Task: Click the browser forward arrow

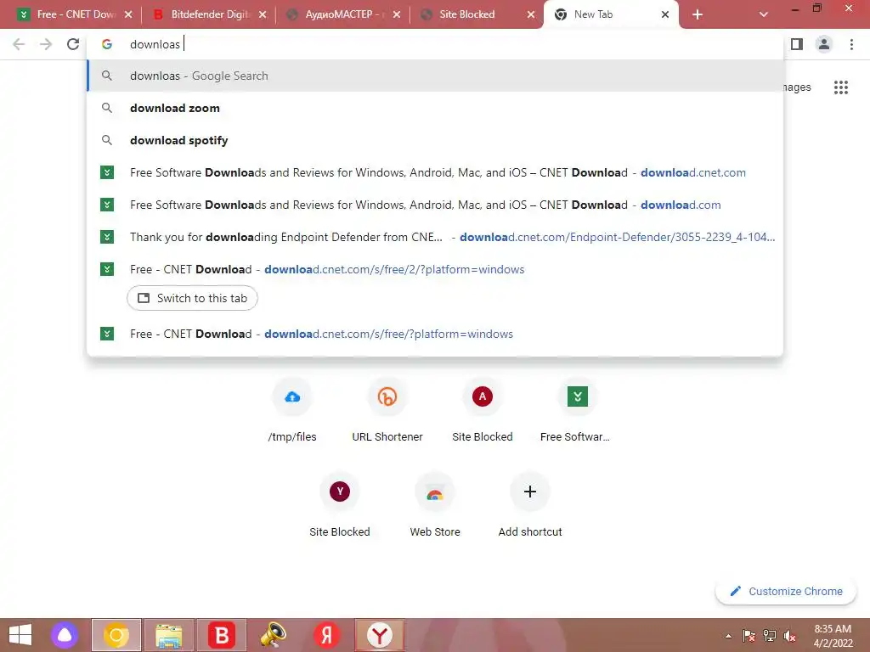Action: (x=46, y=44)
